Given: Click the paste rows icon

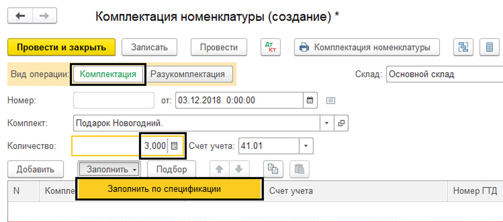Looking at the screenshot, I should point(299,169).
